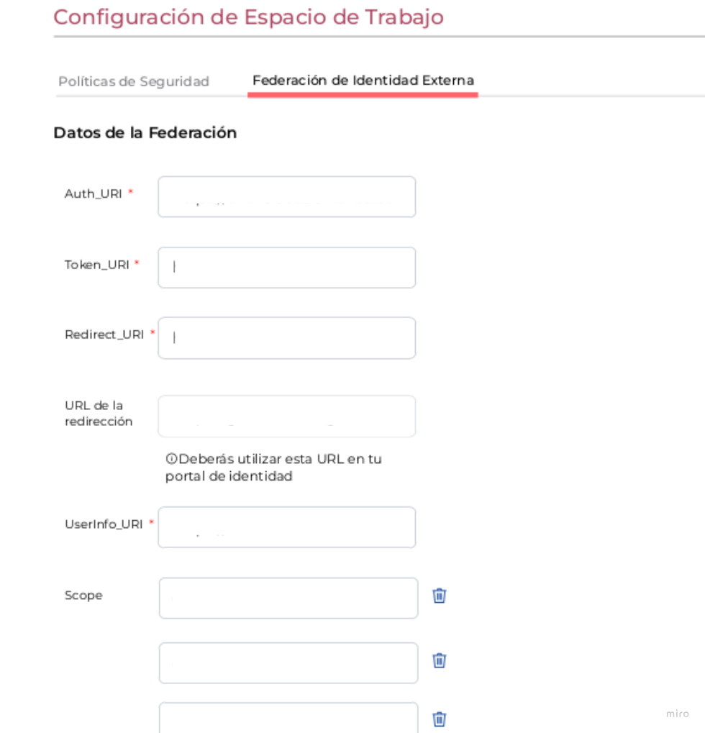Focus the Auth_URI input field
Image resolution: width=705 pixels, height=733 pixels.
[x=286, y=196]
